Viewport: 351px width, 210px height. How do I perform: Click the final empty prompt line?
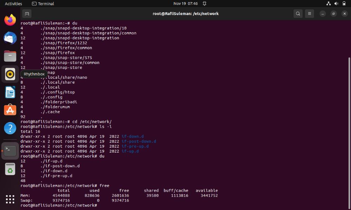59,205
